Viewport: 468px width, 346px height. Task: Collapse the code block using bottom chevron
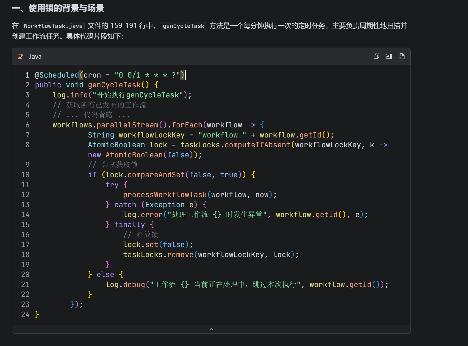tap(212, 329)
